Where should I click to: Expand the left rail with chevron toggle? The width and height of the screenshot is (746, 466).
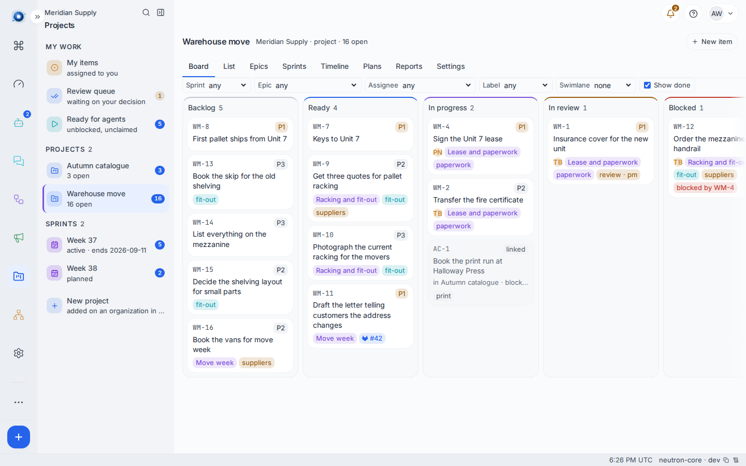point(37,17)
